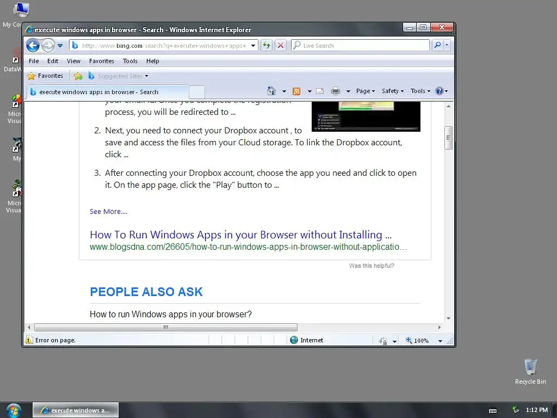
Task: Click the vertical scrollbar up arrow
Action: (448, 106)
